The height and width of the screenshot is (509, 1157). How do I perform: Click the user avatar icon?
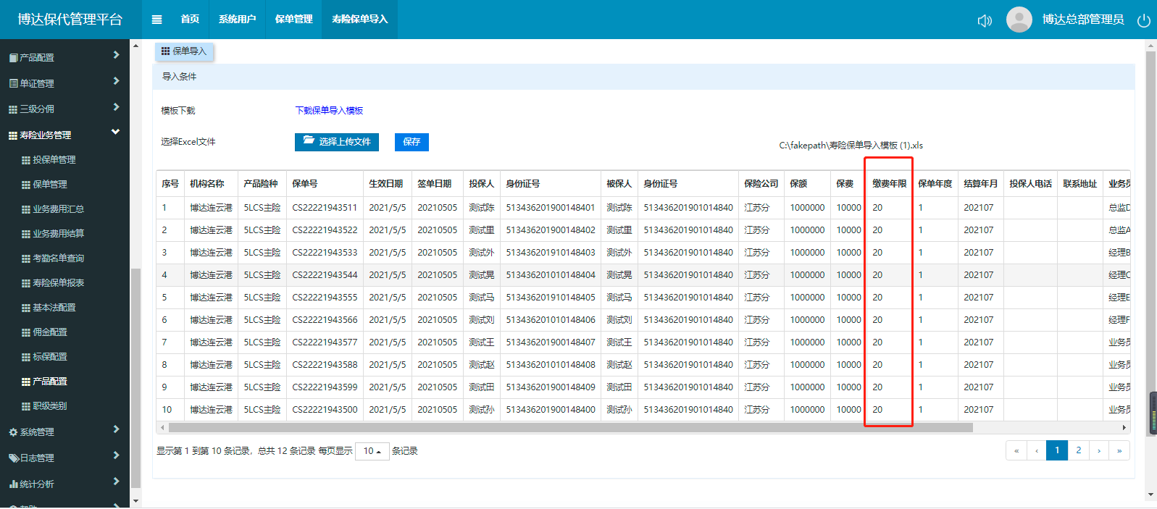coord(1019,20)
